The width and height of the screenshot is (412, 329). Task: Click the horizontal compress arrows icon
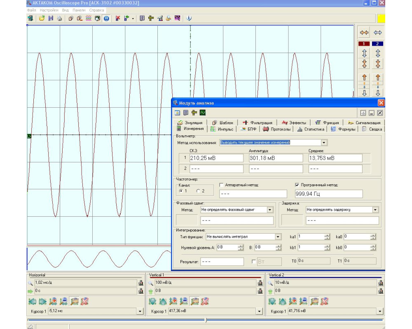pyautogui.click(x=364, y=32)
